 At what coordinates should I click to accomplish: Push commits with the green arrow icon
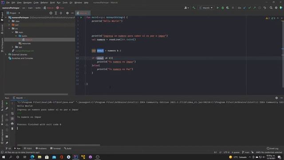click(254, 8)
